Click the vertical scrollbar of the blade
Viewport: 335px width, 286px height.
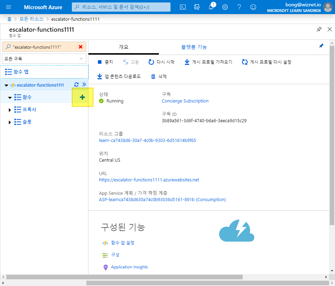[x=332, y=135]
